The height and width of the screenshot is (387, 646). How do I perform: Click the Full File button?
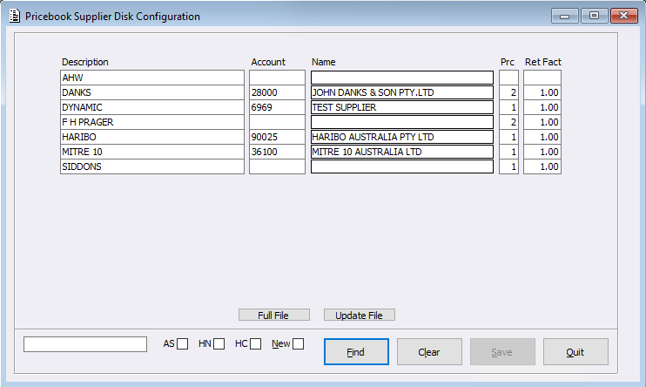(274, 315)
